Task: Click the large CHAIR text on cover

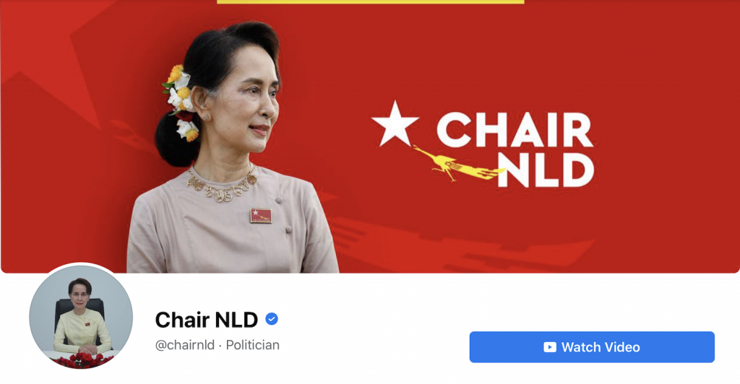Action: click(x=515, y=130)
